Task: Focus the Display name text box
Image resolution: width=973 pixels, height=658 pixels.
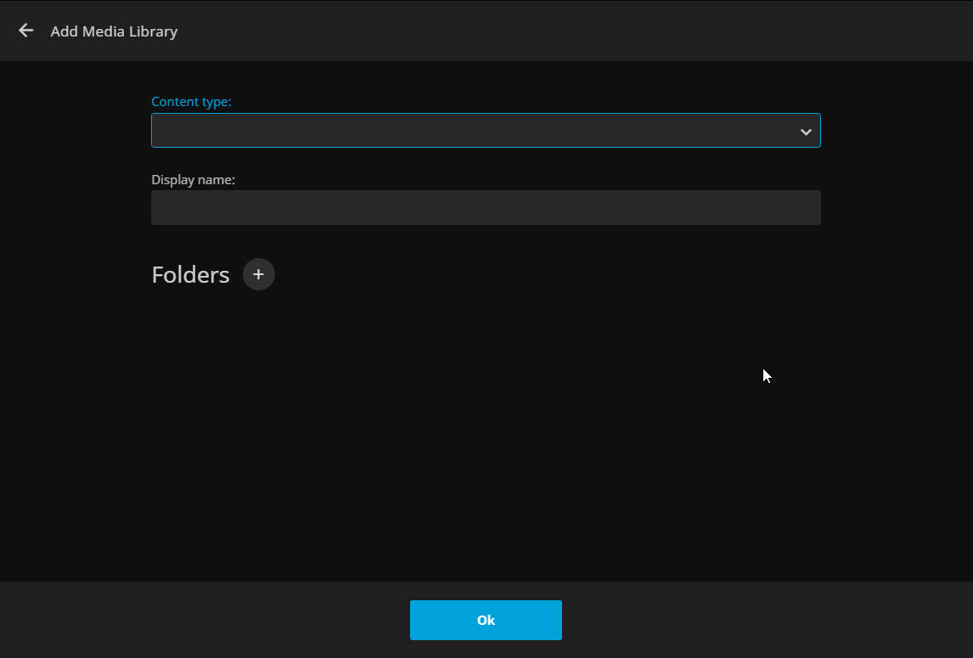Action: pyautogui.click(x=486, y=208)
